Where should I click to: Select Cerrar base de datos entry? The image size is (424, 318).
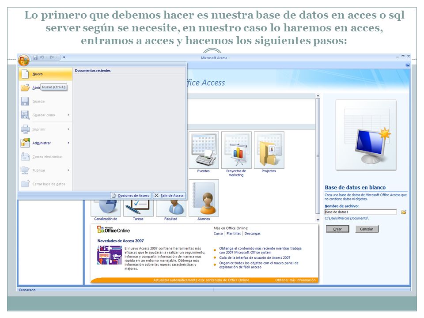45,184
